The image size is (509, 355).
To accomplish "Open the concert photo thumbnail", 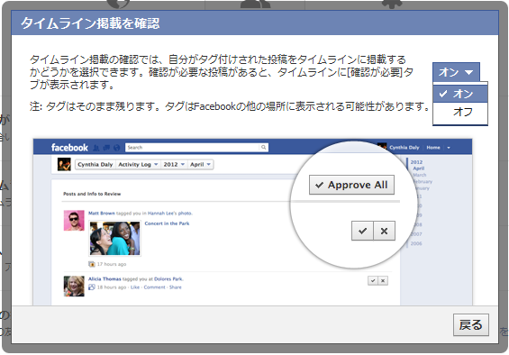I will click(x=115, y=238).
